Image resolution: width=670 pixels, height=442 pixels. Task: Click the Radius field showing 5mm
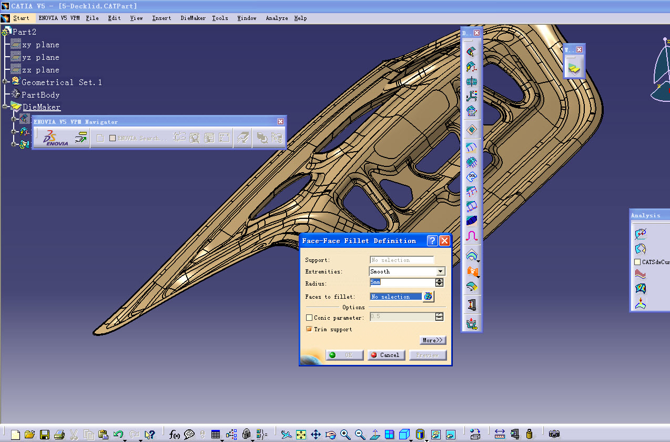coord(402,282)
